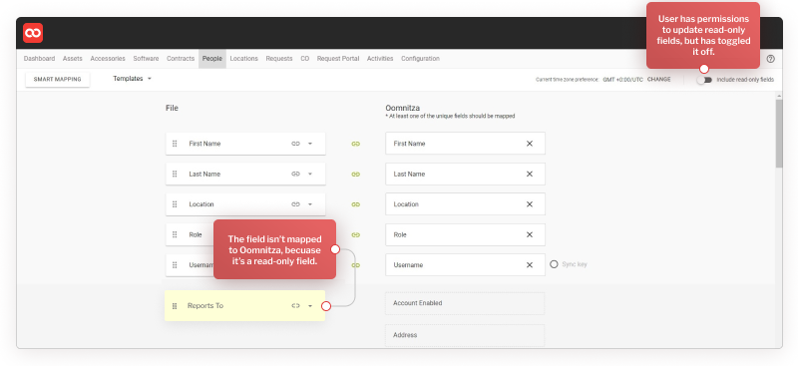Click drag handle on Role file row
The width and height of the screenshot is (798, 366).
(x=175, y=234)
